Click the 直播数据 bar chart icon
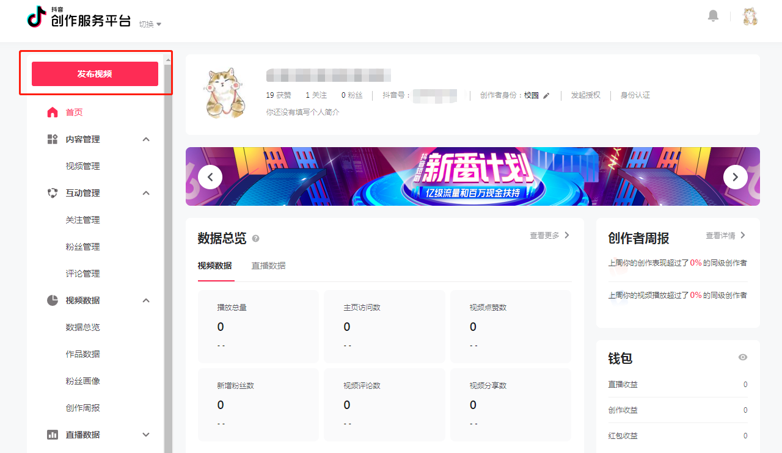The height and width of the screenshot is (453, 782). (53, 435)
